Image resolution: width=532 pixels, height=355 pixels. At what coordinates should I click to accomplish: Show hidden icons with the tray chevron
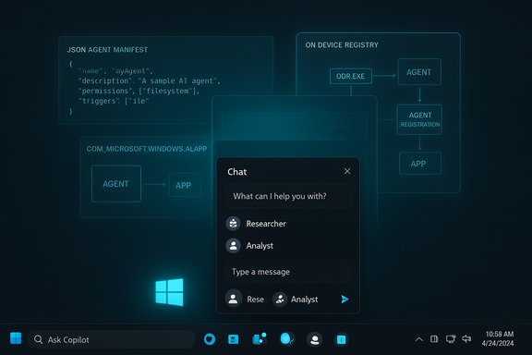[x=419, y=339]
